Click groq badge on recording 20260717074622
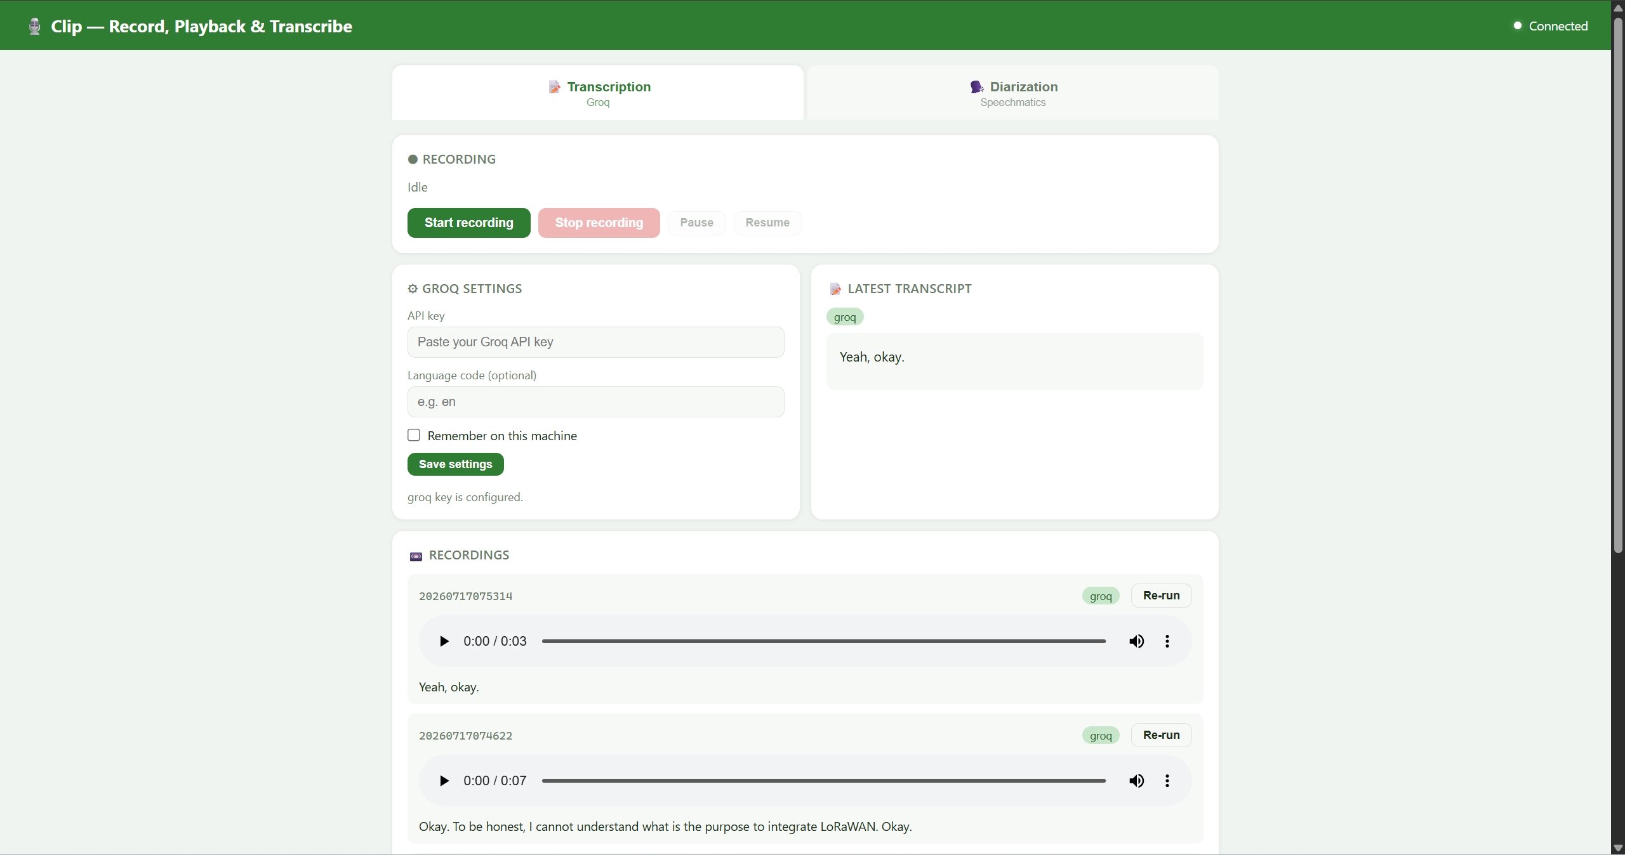This screenshot has height=855, width=1625. click(x=1101, y=736)
